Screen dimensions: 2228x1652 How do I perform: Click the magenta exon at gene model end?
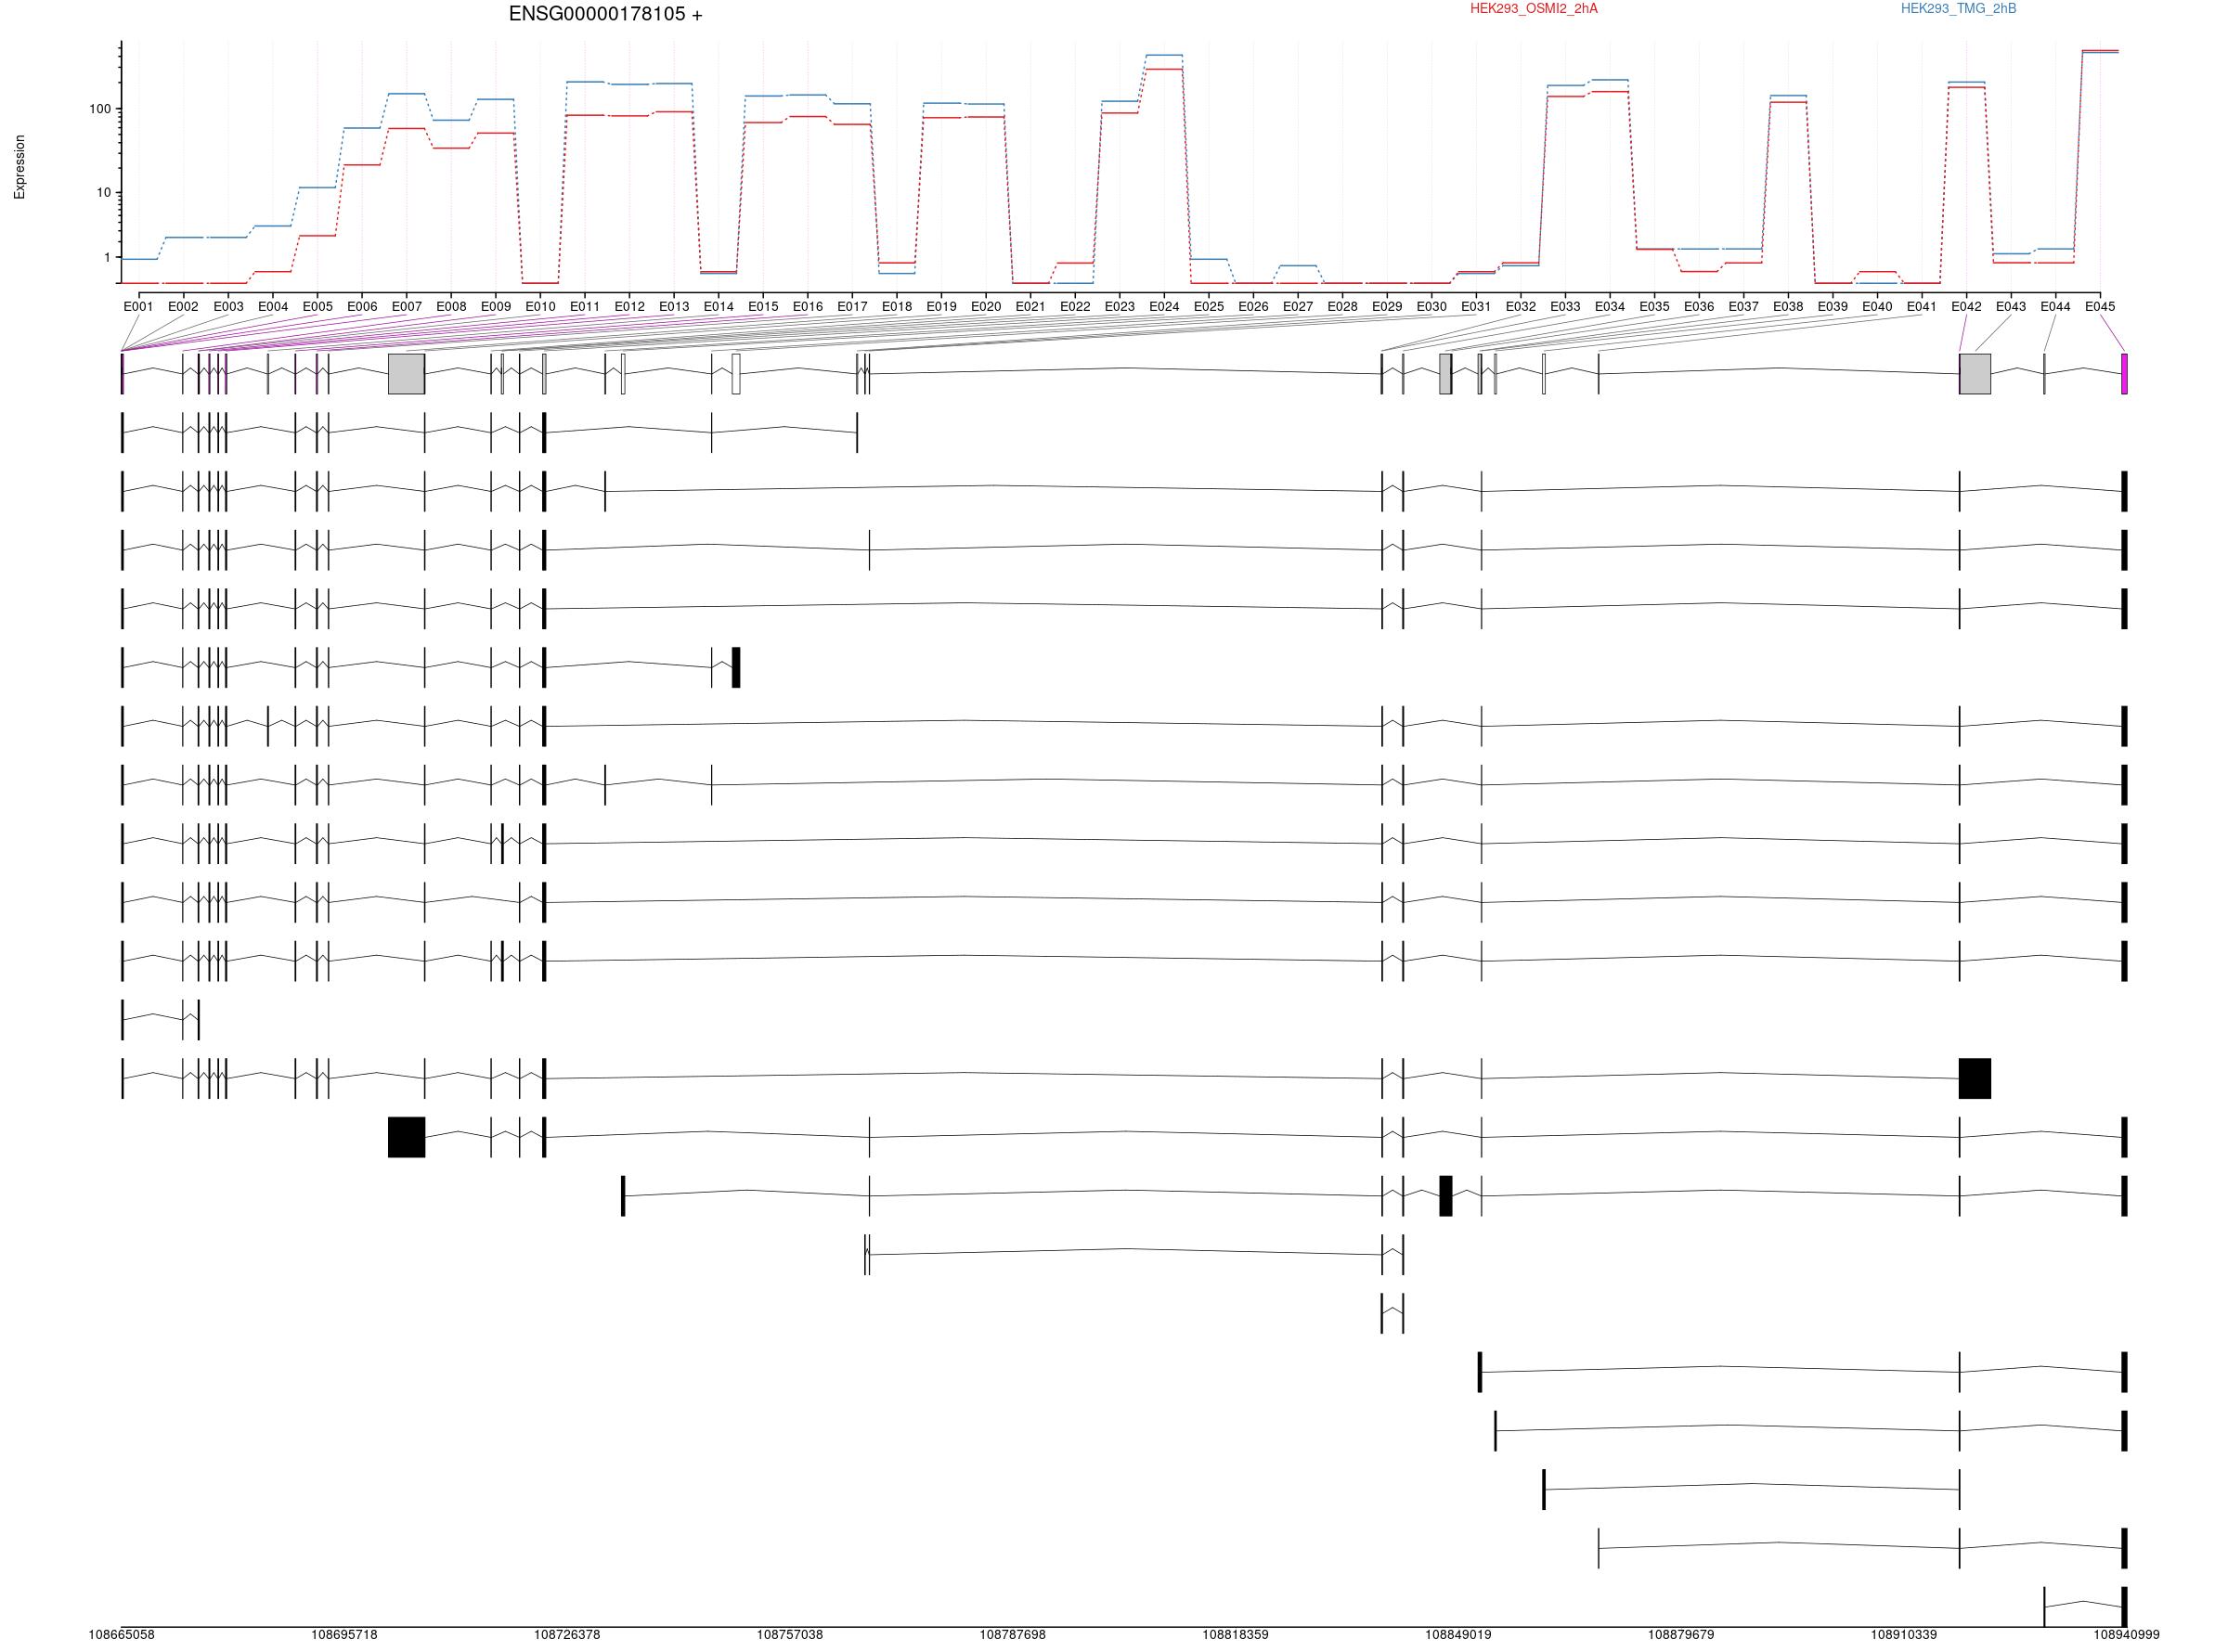click(x=2124, y=374)
